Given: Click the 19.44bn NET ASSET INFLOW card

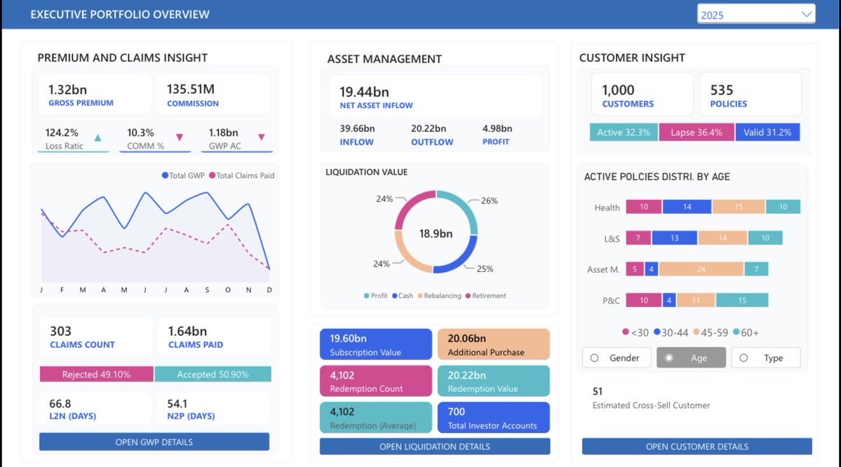Looking at the screenshot, I should (x=436, y=97).
